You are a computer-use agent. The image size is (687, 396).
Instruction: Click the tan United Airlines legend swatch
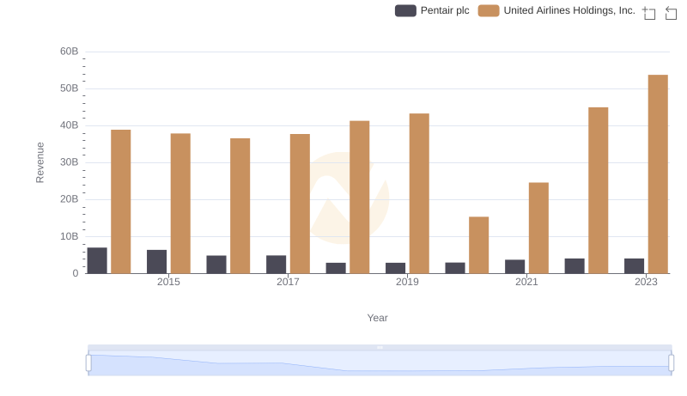pyautogui.click(x=489, y=10)
